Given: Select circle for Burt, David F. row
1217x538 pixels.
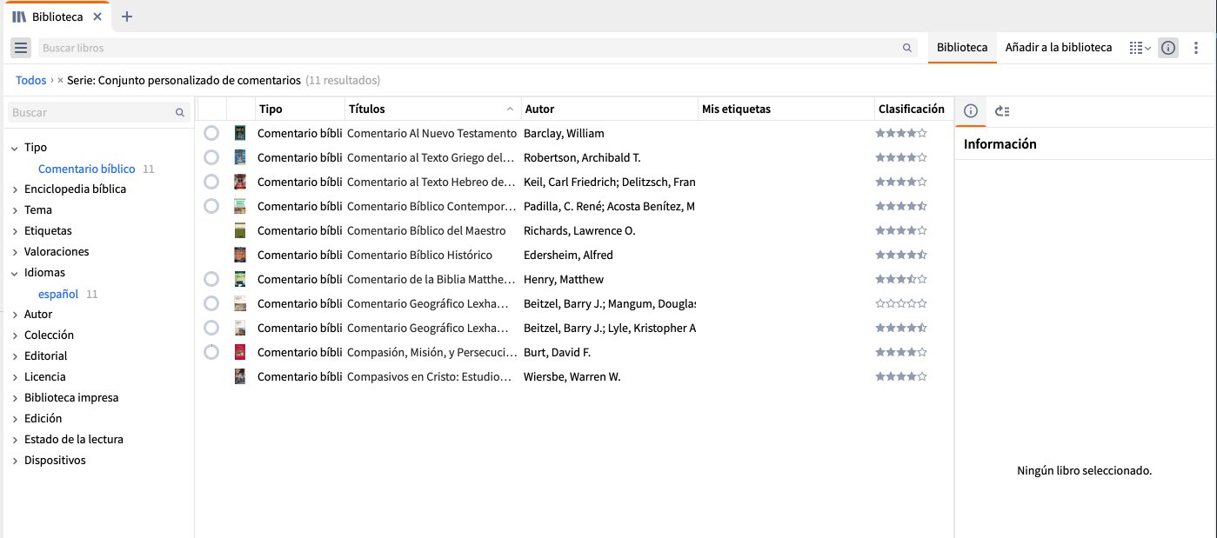Looking at the screenshot, I should tap(211, 352).
